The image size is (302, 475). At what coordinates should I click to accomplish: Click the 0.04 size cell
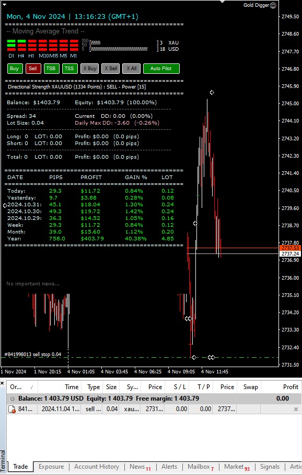(112, 409)
